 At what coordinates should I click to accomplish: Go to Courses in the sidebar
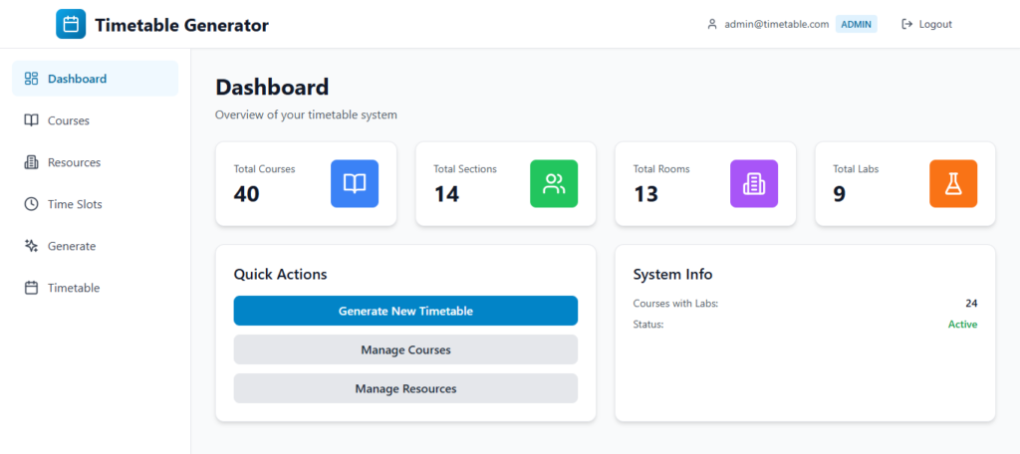68,120
